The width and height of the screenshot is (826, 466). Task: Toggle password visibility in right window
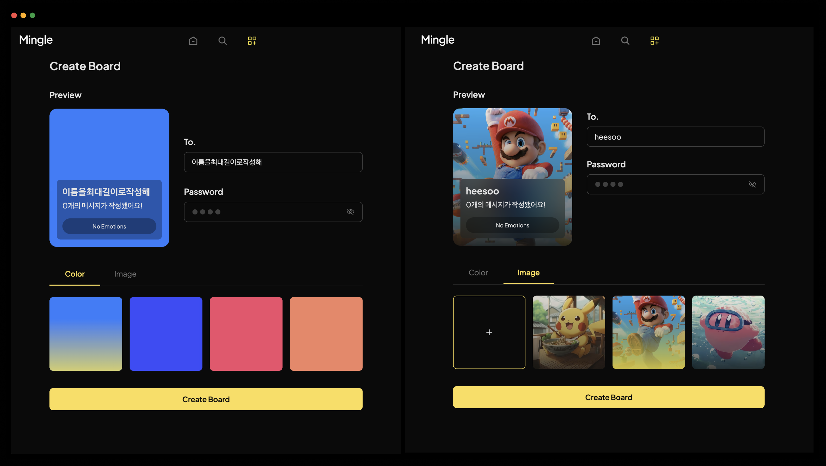click(x=752, y=184)
